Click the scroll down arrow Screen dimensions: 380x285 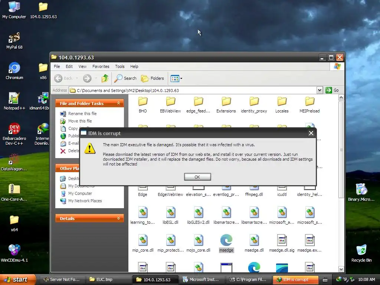pos(341,269)
